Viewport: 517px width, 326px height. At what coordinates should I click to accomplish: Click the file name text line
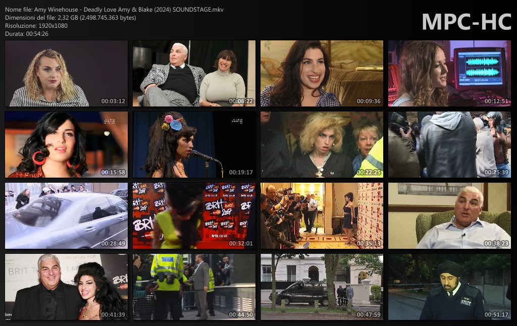(114, 10)
